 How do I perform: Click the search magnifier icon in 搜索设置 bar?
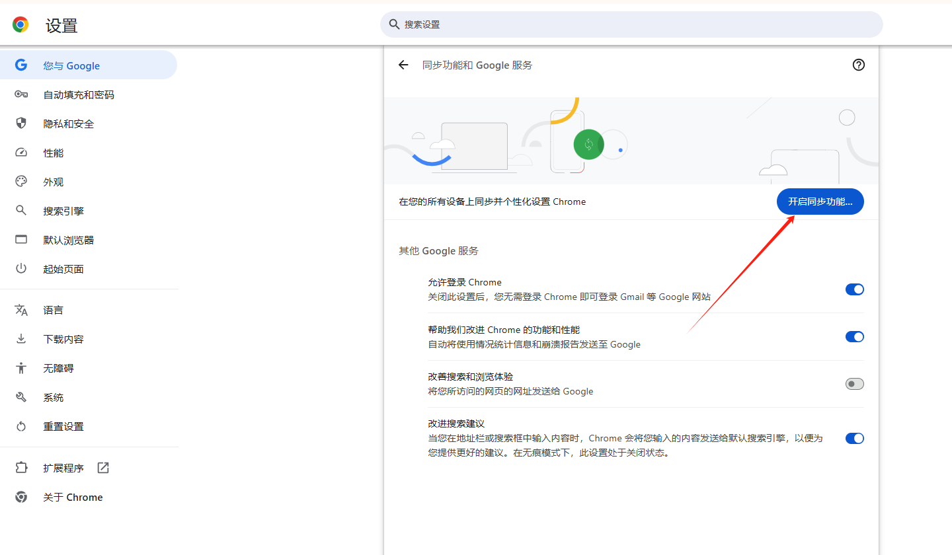394,24
